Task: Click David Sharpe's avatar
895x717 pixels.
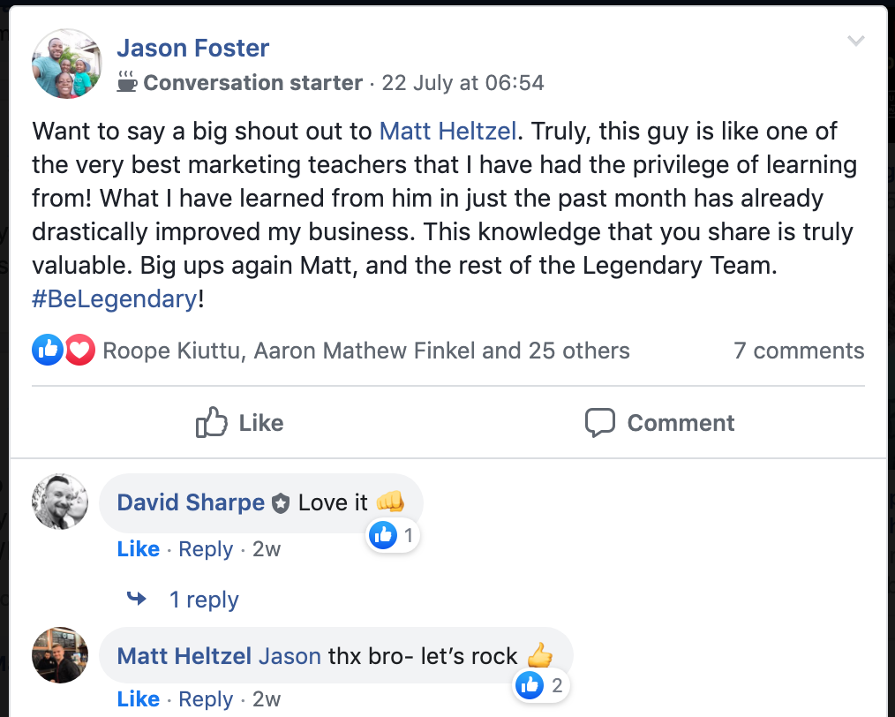Action: click(x=60, y=502)
